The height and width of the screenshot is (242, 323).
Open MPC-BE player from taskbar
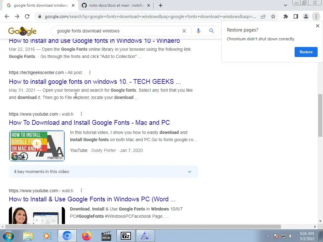[x=106, y=236]
